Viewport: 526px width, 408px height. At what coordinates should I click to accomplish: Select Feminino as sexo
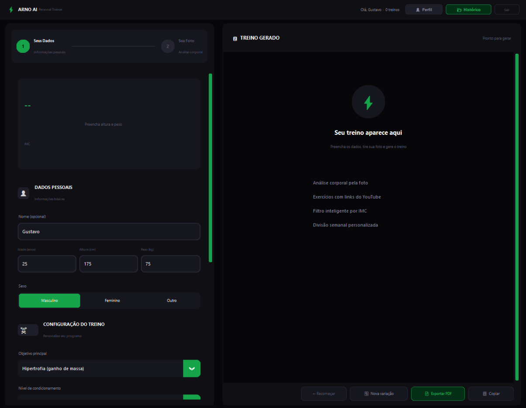(112, 301)
